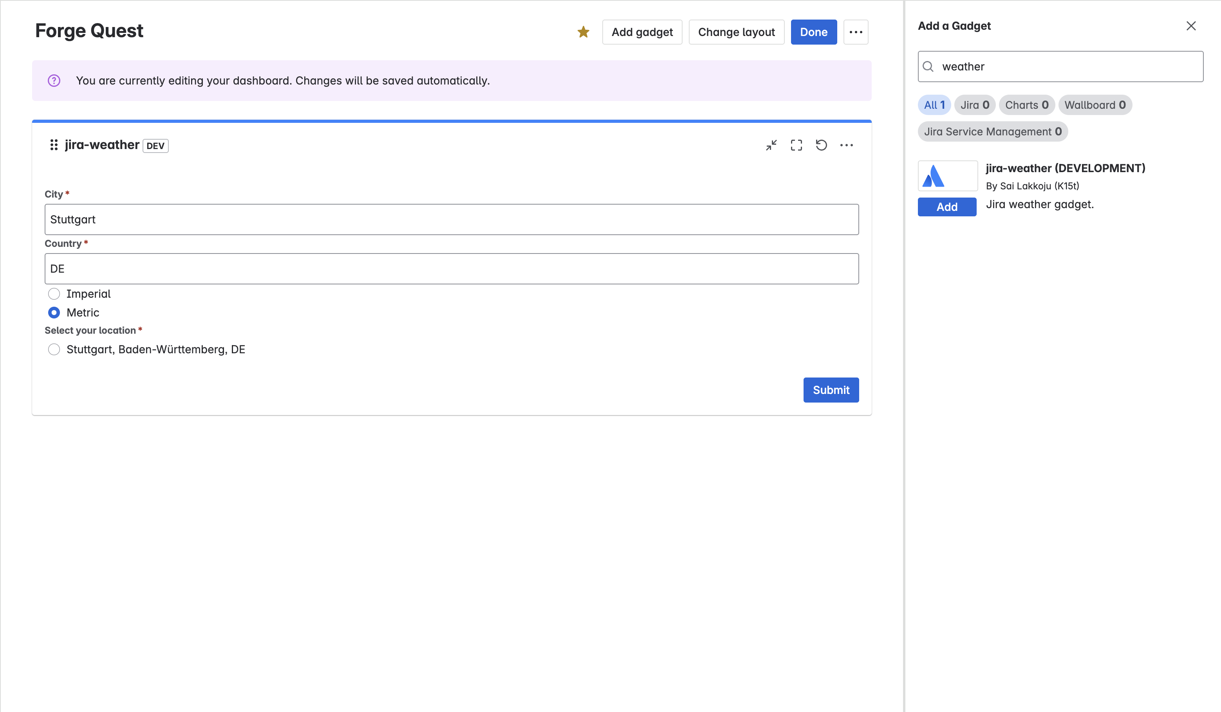Refresh the jira-weather gadget
The image size is (1221, 712).
tap(821, 145)
